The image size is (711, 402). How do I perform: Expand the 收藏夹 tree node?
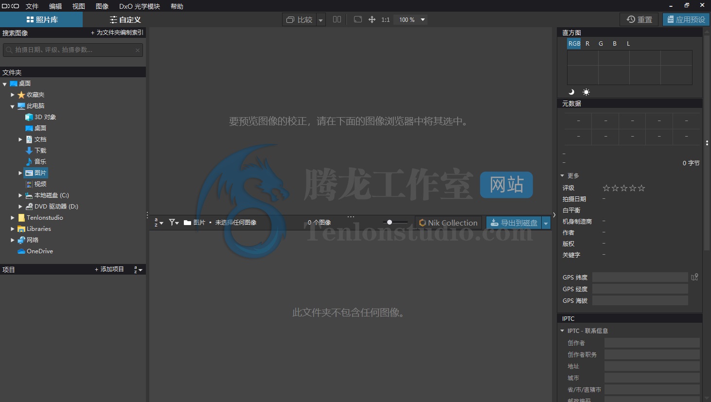click(13, 95)
